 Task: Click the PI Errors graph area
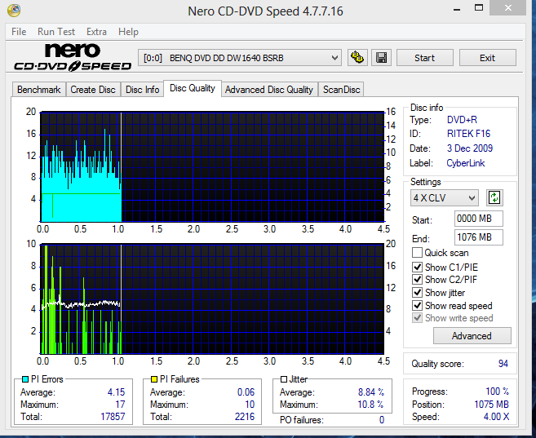[212, 166]
